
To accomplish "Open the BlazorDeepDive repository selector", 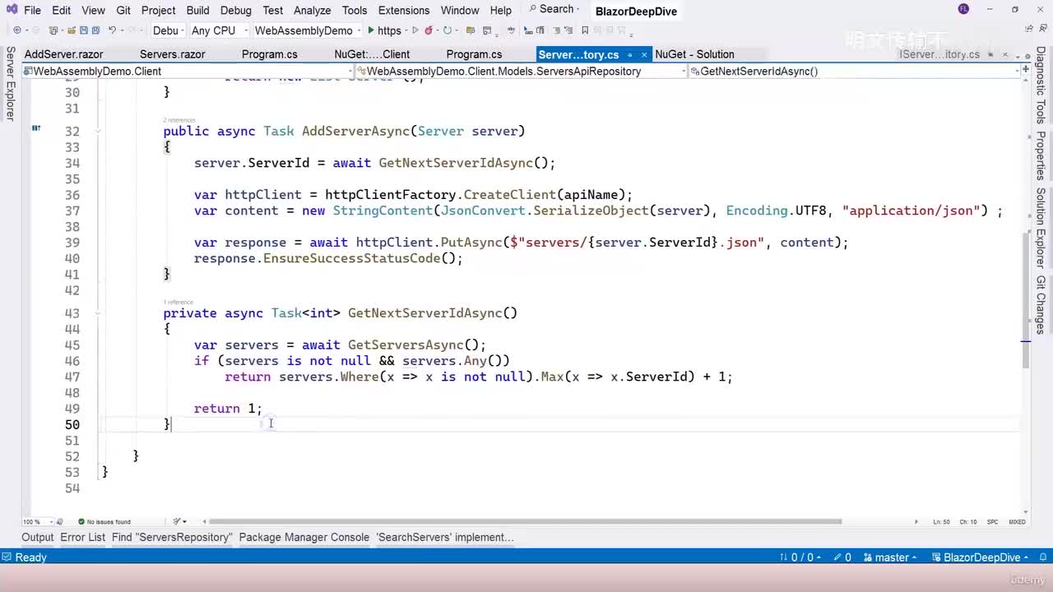I will pos(979,557).
